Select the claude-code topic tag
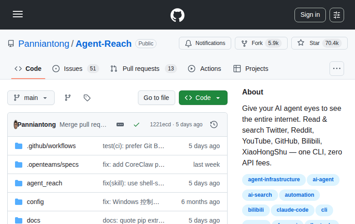The height and width of the screenshot is (224, 355). [292, 210]
